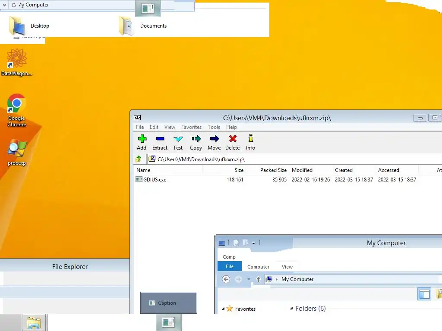Open the File menu in 7-Zip

click(140, 127)
